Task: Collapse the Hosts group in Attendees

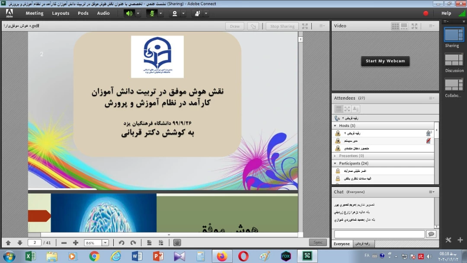Action: (335, 126)
